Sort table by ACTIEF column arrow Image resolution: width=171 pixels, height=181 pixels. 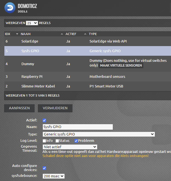[x=85, y=34]
